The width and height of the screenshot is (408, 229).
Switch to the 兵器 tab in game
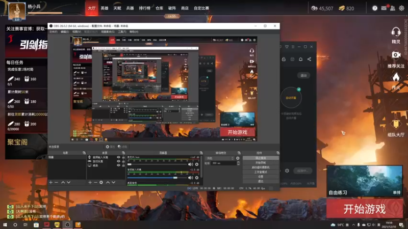tap(130, 8)
